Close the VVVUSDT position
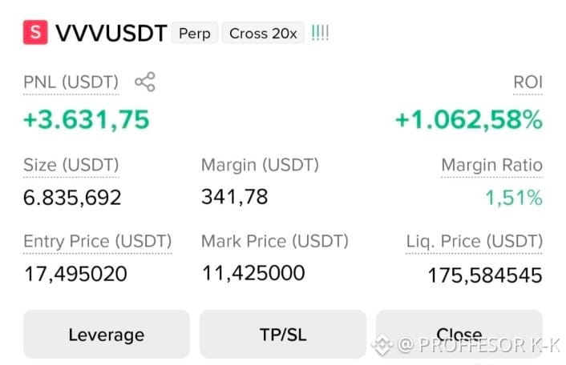Viewport: 566px width, 365px height. pos(459,335)
